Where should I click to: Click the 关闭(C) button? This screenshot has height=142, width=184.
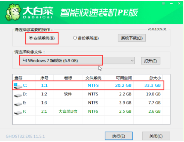156,136
